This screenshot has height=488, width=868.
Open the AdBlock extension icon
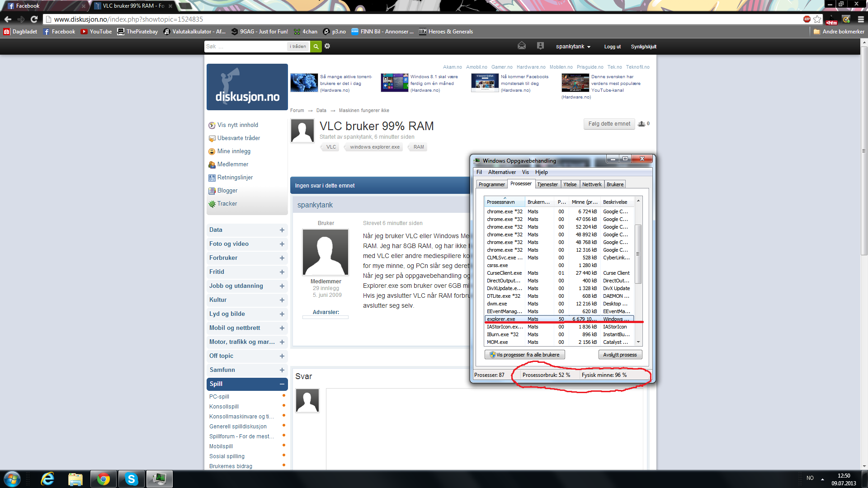(807, 19)
